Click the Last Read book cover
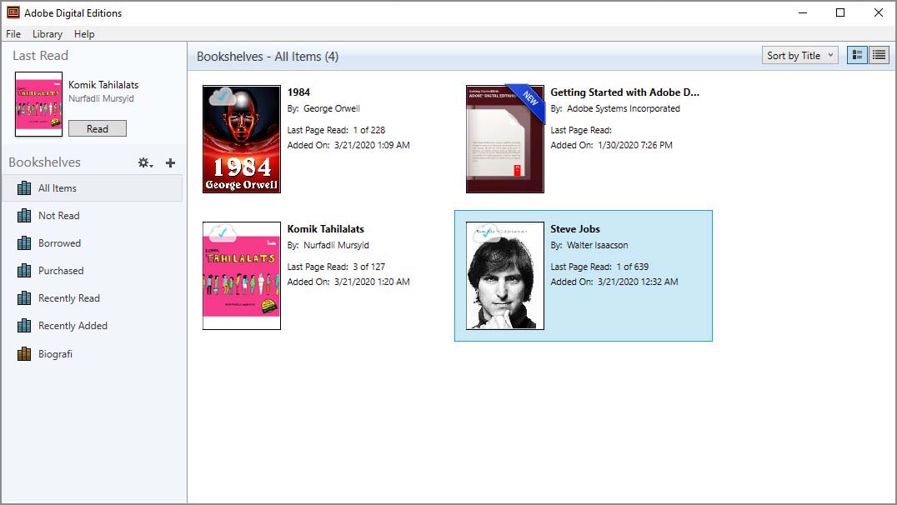This screenshot has width=897, height=505. coord(38,103)
